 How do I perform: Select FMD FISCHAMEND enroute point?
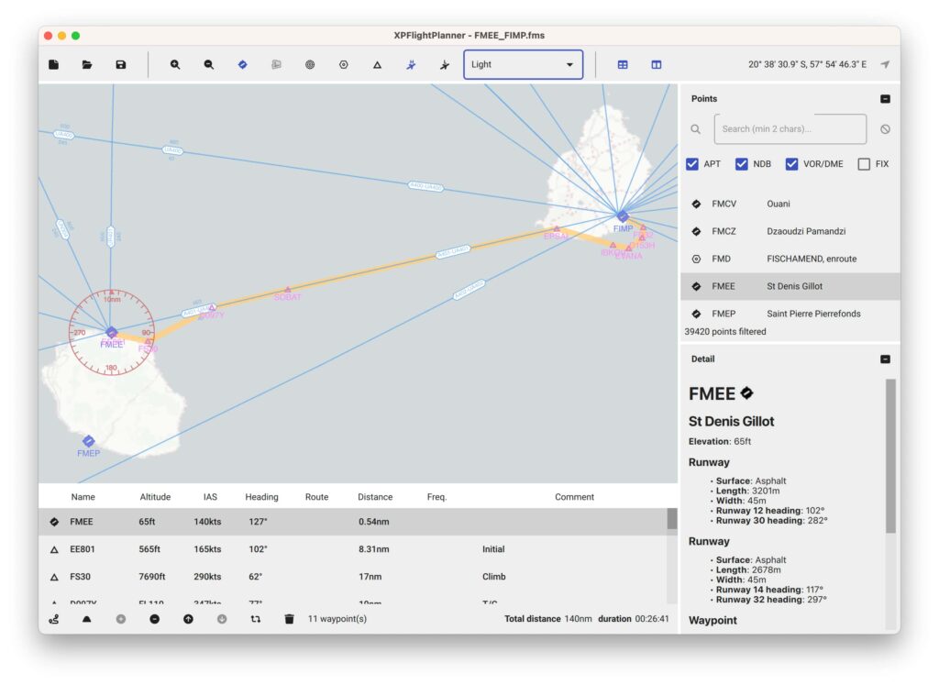790,259
